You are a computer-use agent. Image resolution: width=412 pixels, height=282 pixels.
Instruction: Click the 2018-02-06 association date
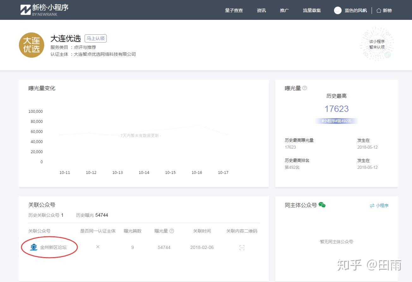click(202, 248)
